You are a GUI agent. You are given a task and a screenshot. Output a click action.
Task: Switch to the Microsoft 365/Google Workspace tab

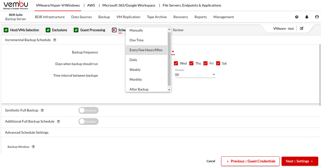[129, 5]
